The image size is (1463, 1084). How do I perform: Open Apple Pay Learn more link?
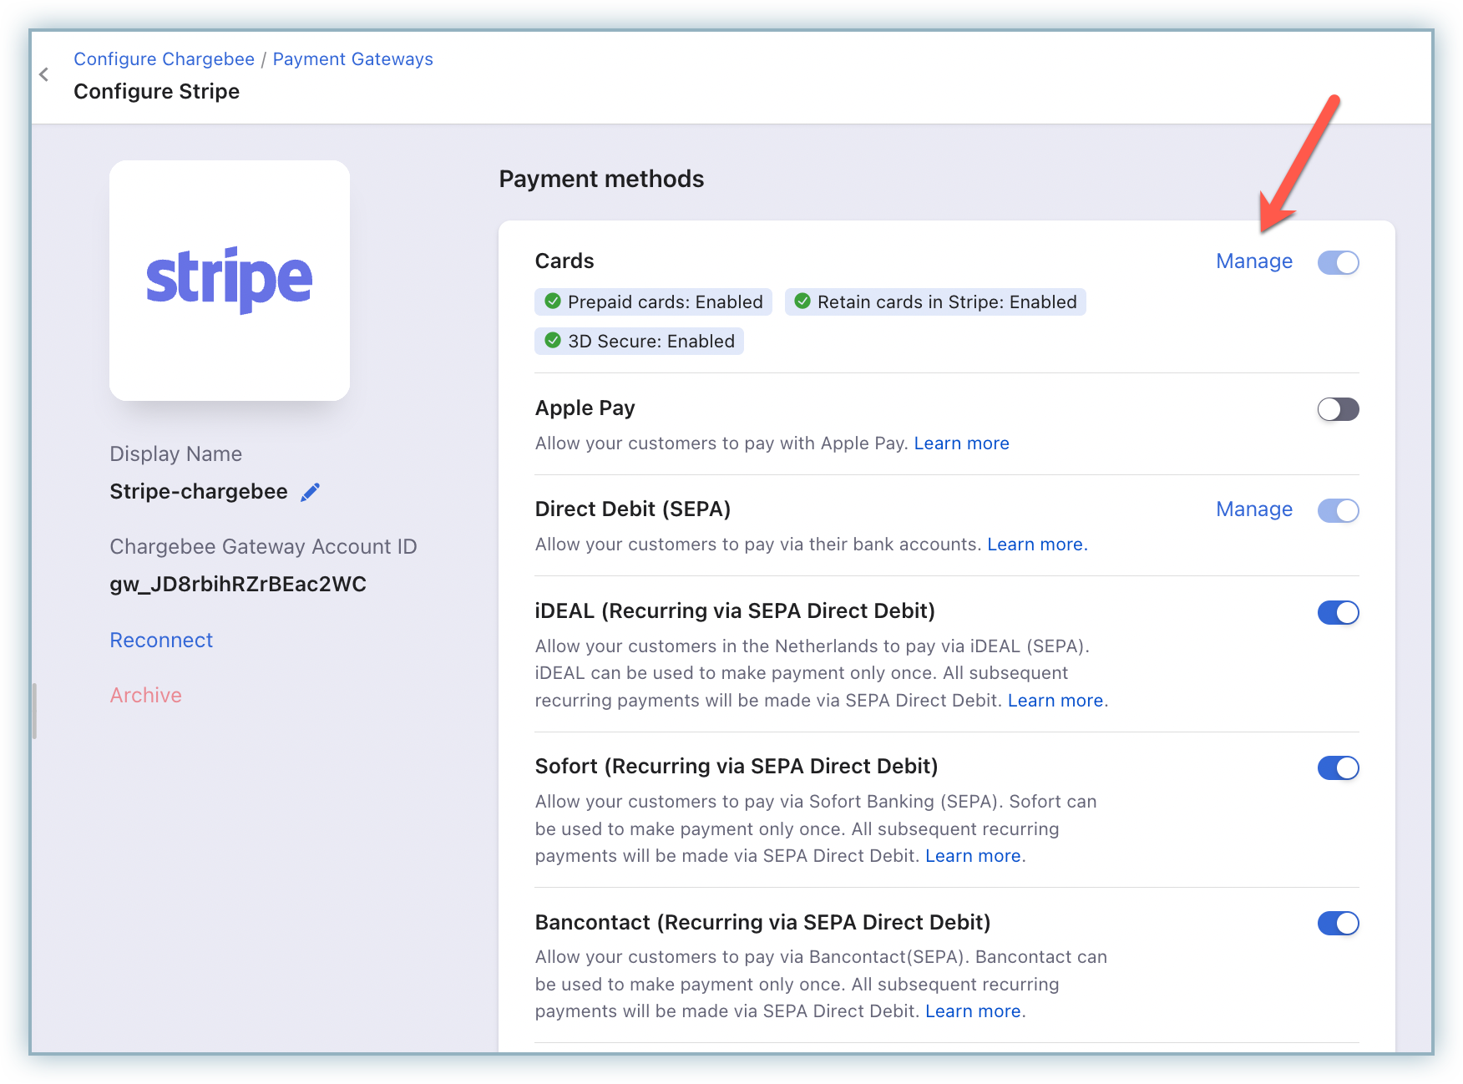tap(961, 443)
